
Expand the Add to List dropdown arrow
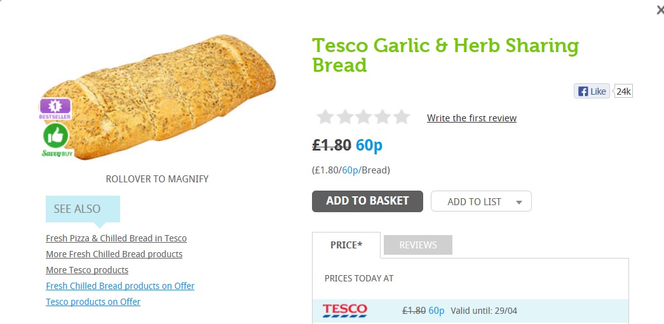click(x=519, y=202)
